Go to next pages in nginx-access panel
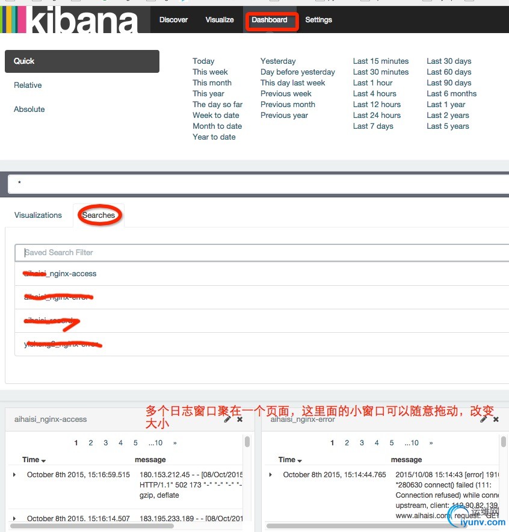Screen dimensions: 509x532 pos(175,443)
